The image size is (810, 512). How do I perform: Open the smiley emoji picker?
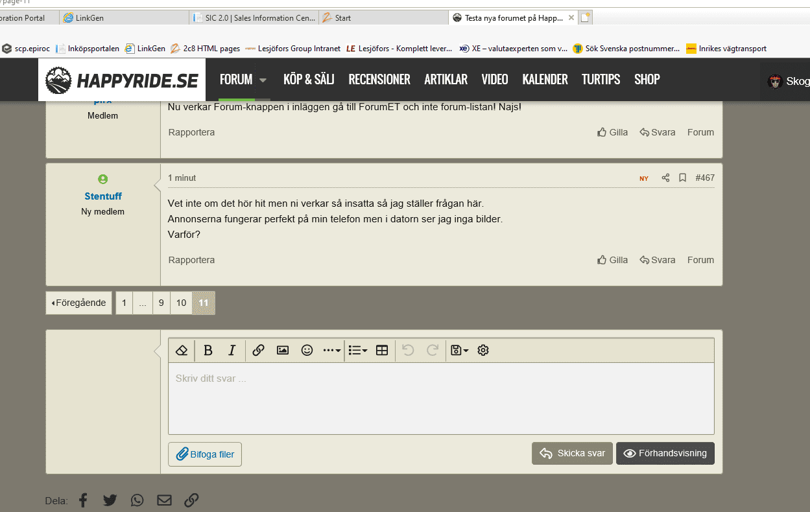tap(307, 351)
